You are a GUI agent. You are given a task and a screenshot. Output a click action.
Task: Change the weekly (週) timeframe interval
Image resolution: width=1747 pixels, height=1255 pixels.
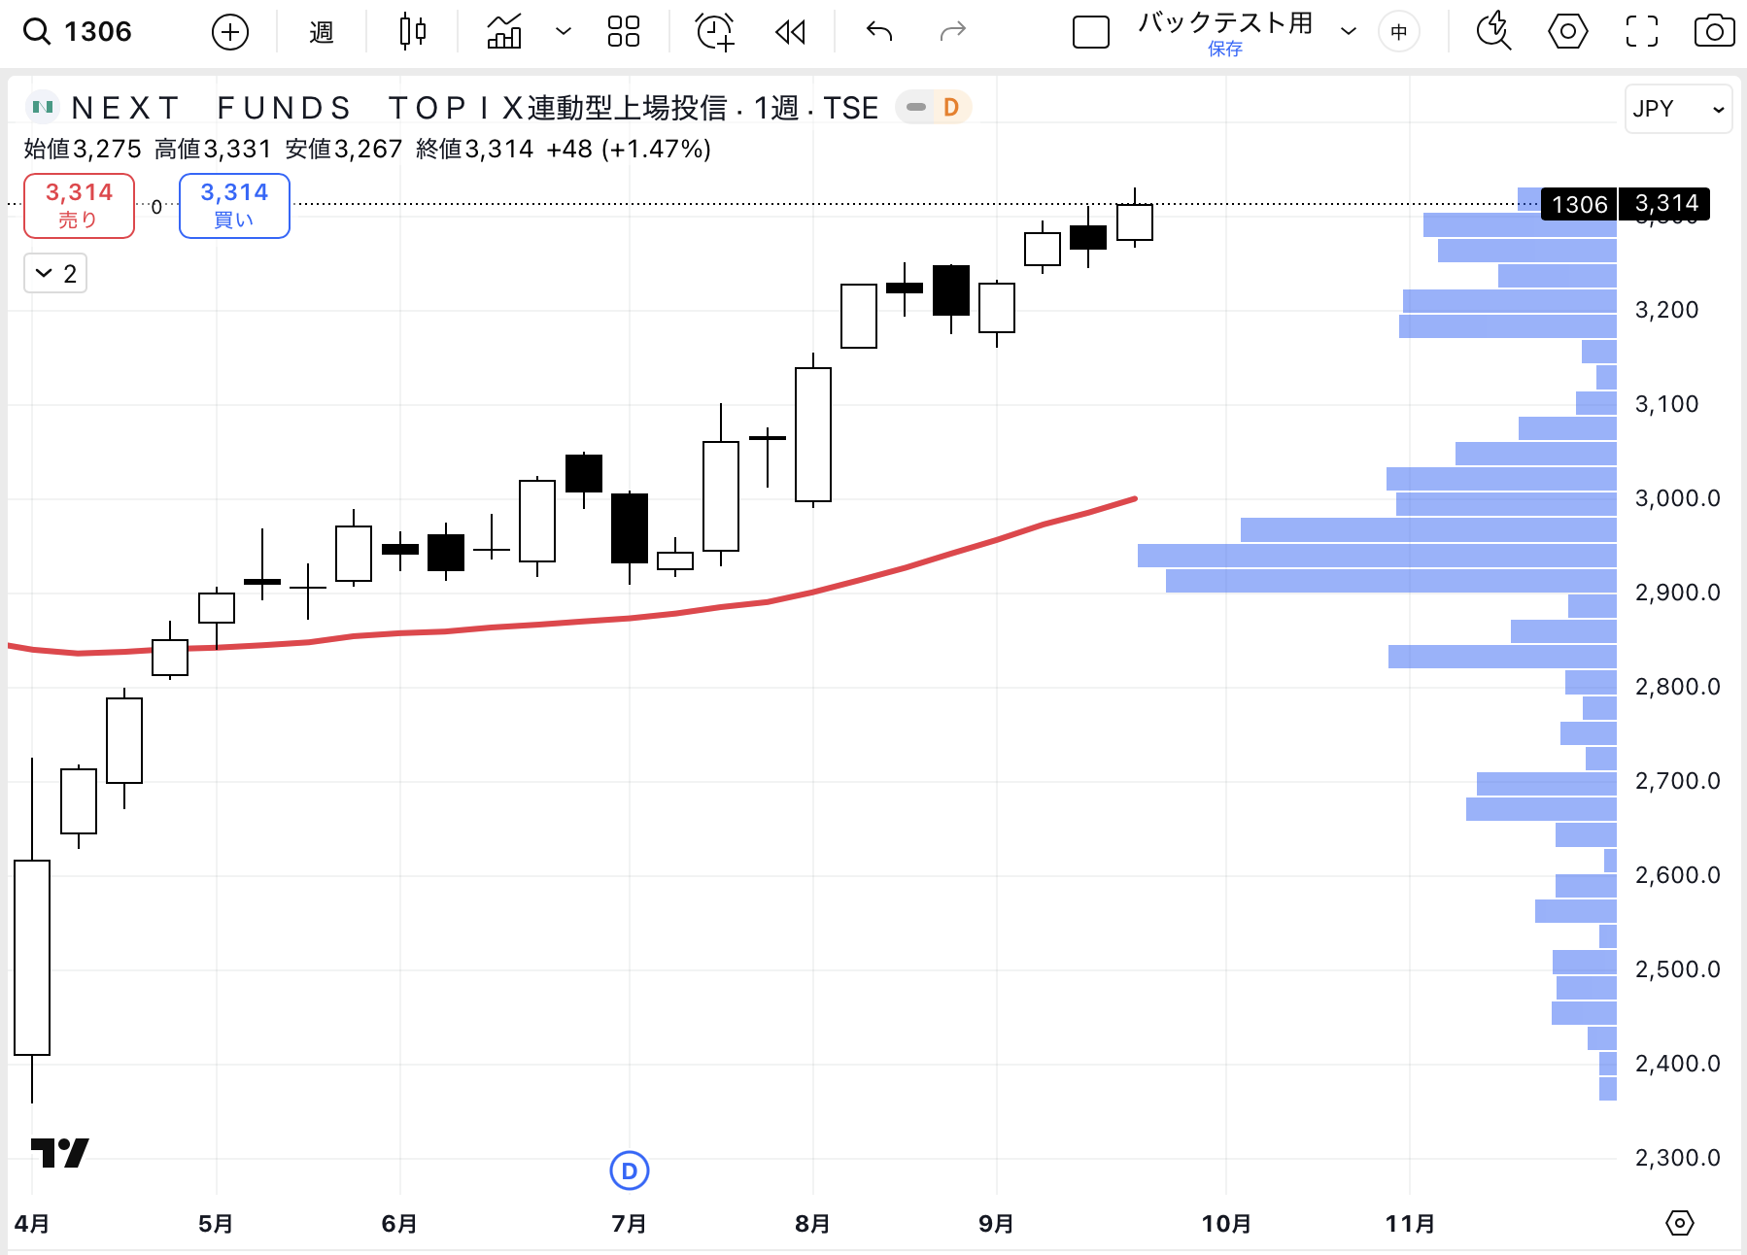pyautogui.click(x=322, y=32)
